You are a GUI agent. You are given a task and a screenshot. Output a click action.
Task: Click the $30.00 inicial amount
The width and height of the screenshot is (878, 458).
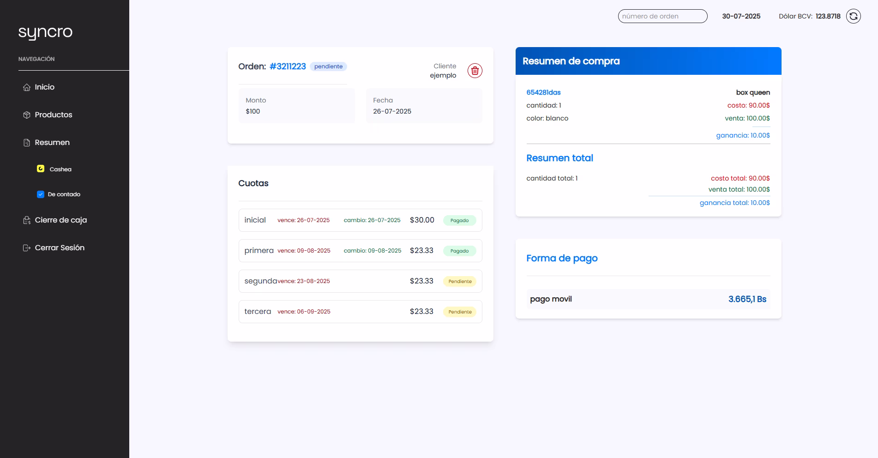pyautogui.click(x=422, y=220)
